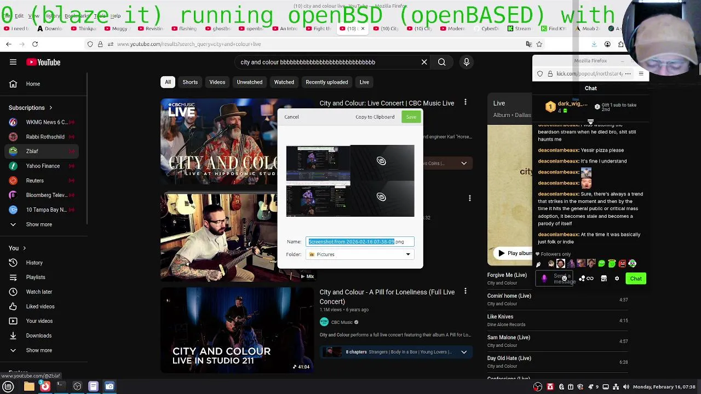Cancel the screenshot save dialog
Image resolution: width=701 pixels, height=394 pixels.
[x=291, y=117]
